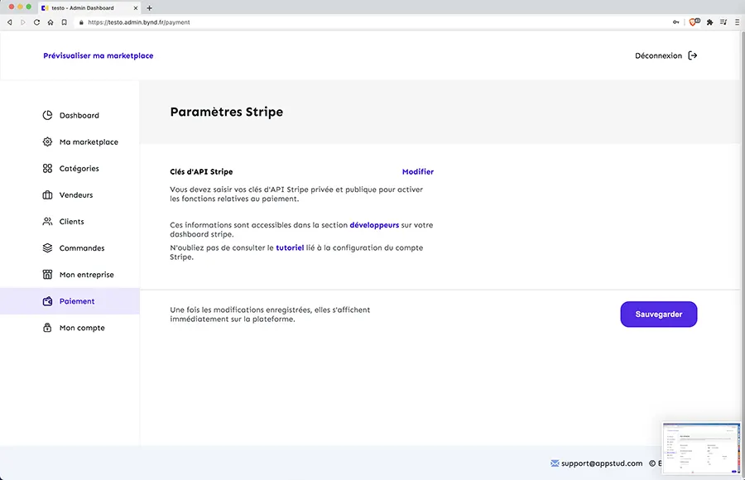Click the bookmark icon in toolbar
745x480 pixels.
pyautogui.click(x=64, y=22)
